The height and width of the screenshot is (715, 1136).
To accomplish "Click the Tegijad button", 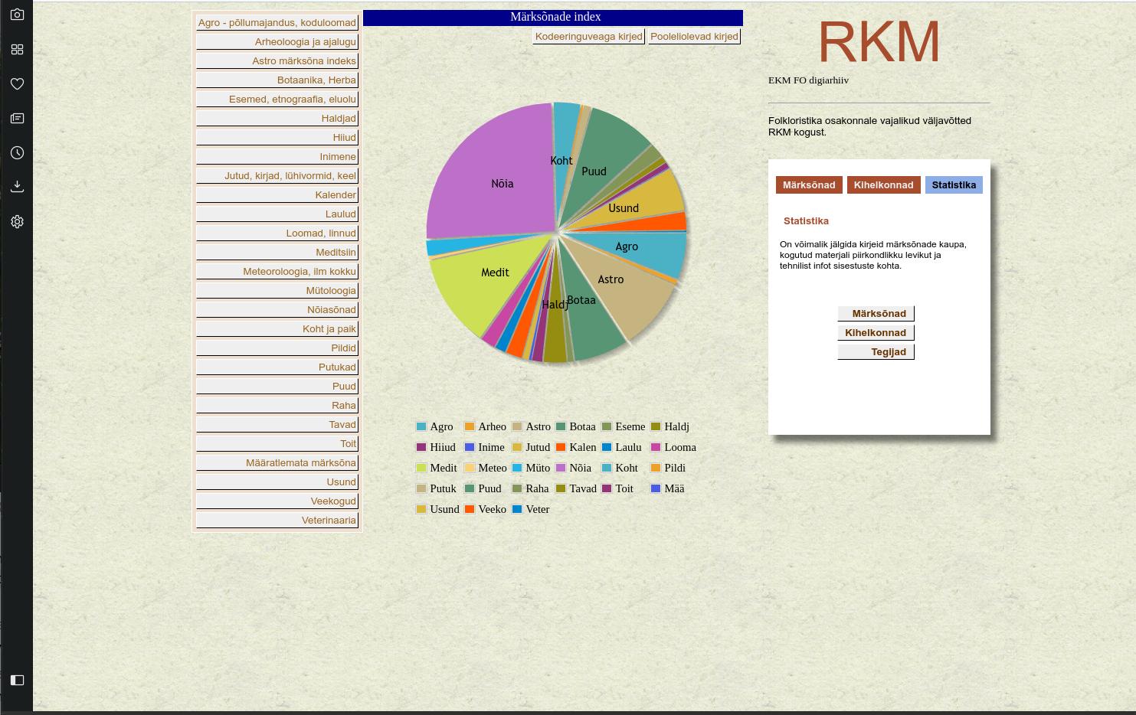I will [x=876, y=351].
